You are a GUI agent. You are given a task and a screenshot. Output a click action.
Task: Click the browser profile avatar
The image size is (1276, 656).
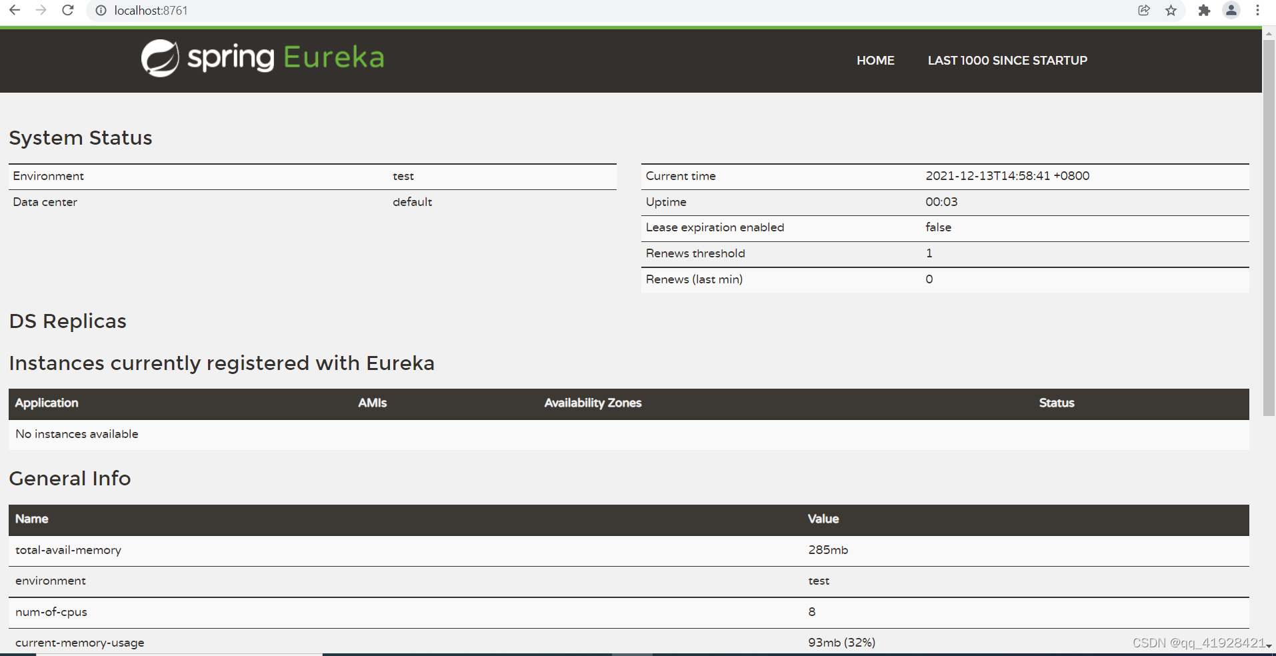tap(1231, 10)
